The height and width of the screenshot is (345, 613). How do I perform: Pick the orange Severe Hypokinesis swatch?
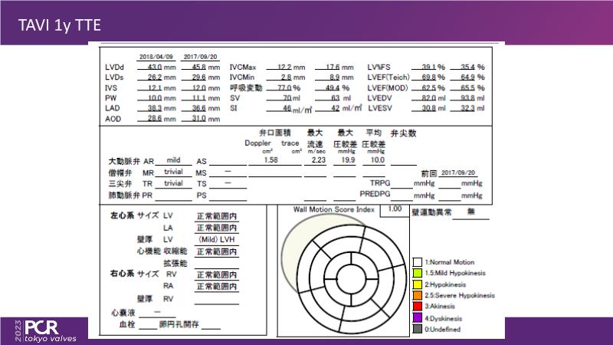coord(418,294)
